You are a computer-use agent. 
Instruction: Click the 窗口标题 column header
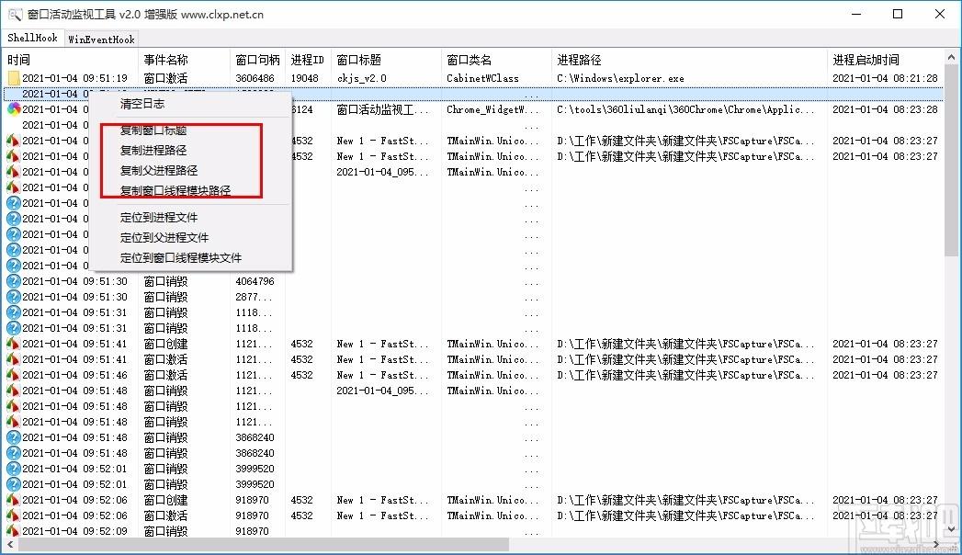coord(387,60)
